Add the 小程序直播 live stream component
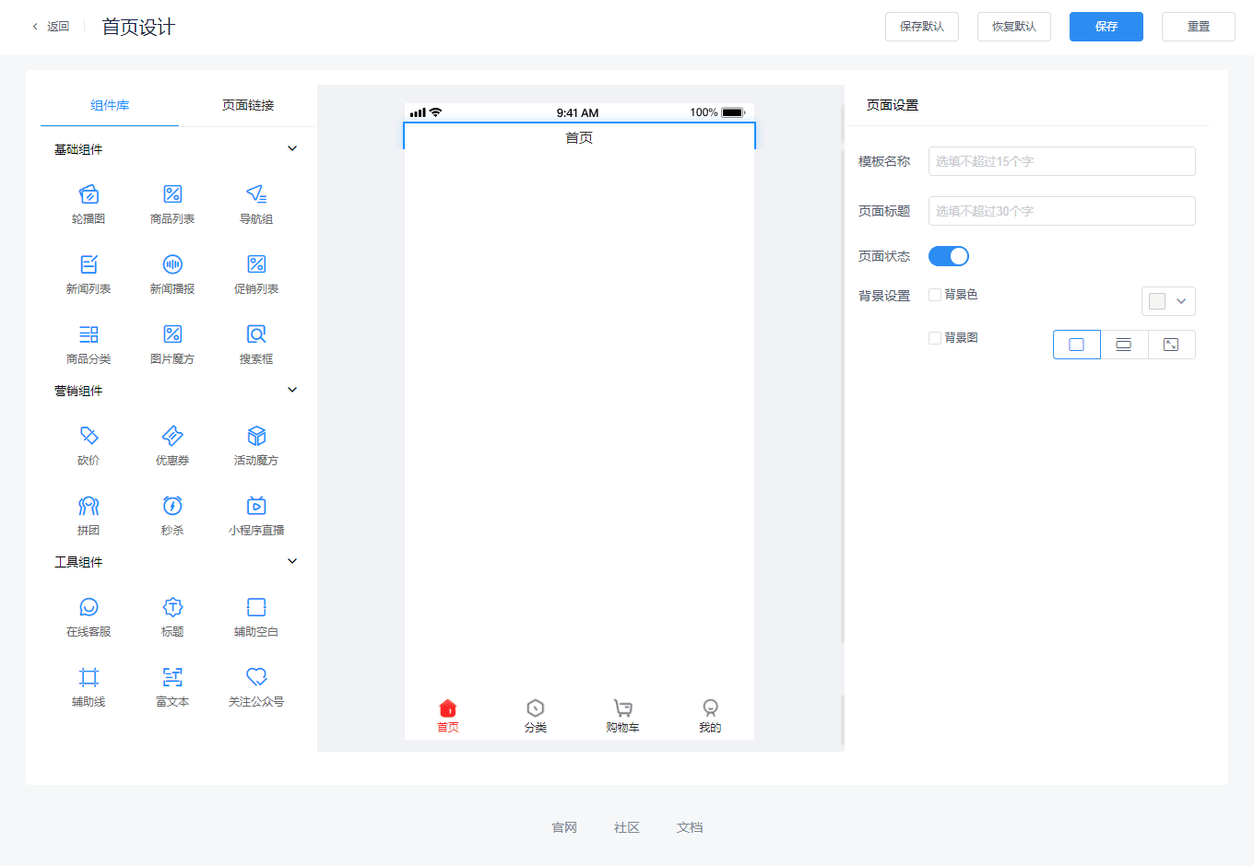 (x=255, y=514)
